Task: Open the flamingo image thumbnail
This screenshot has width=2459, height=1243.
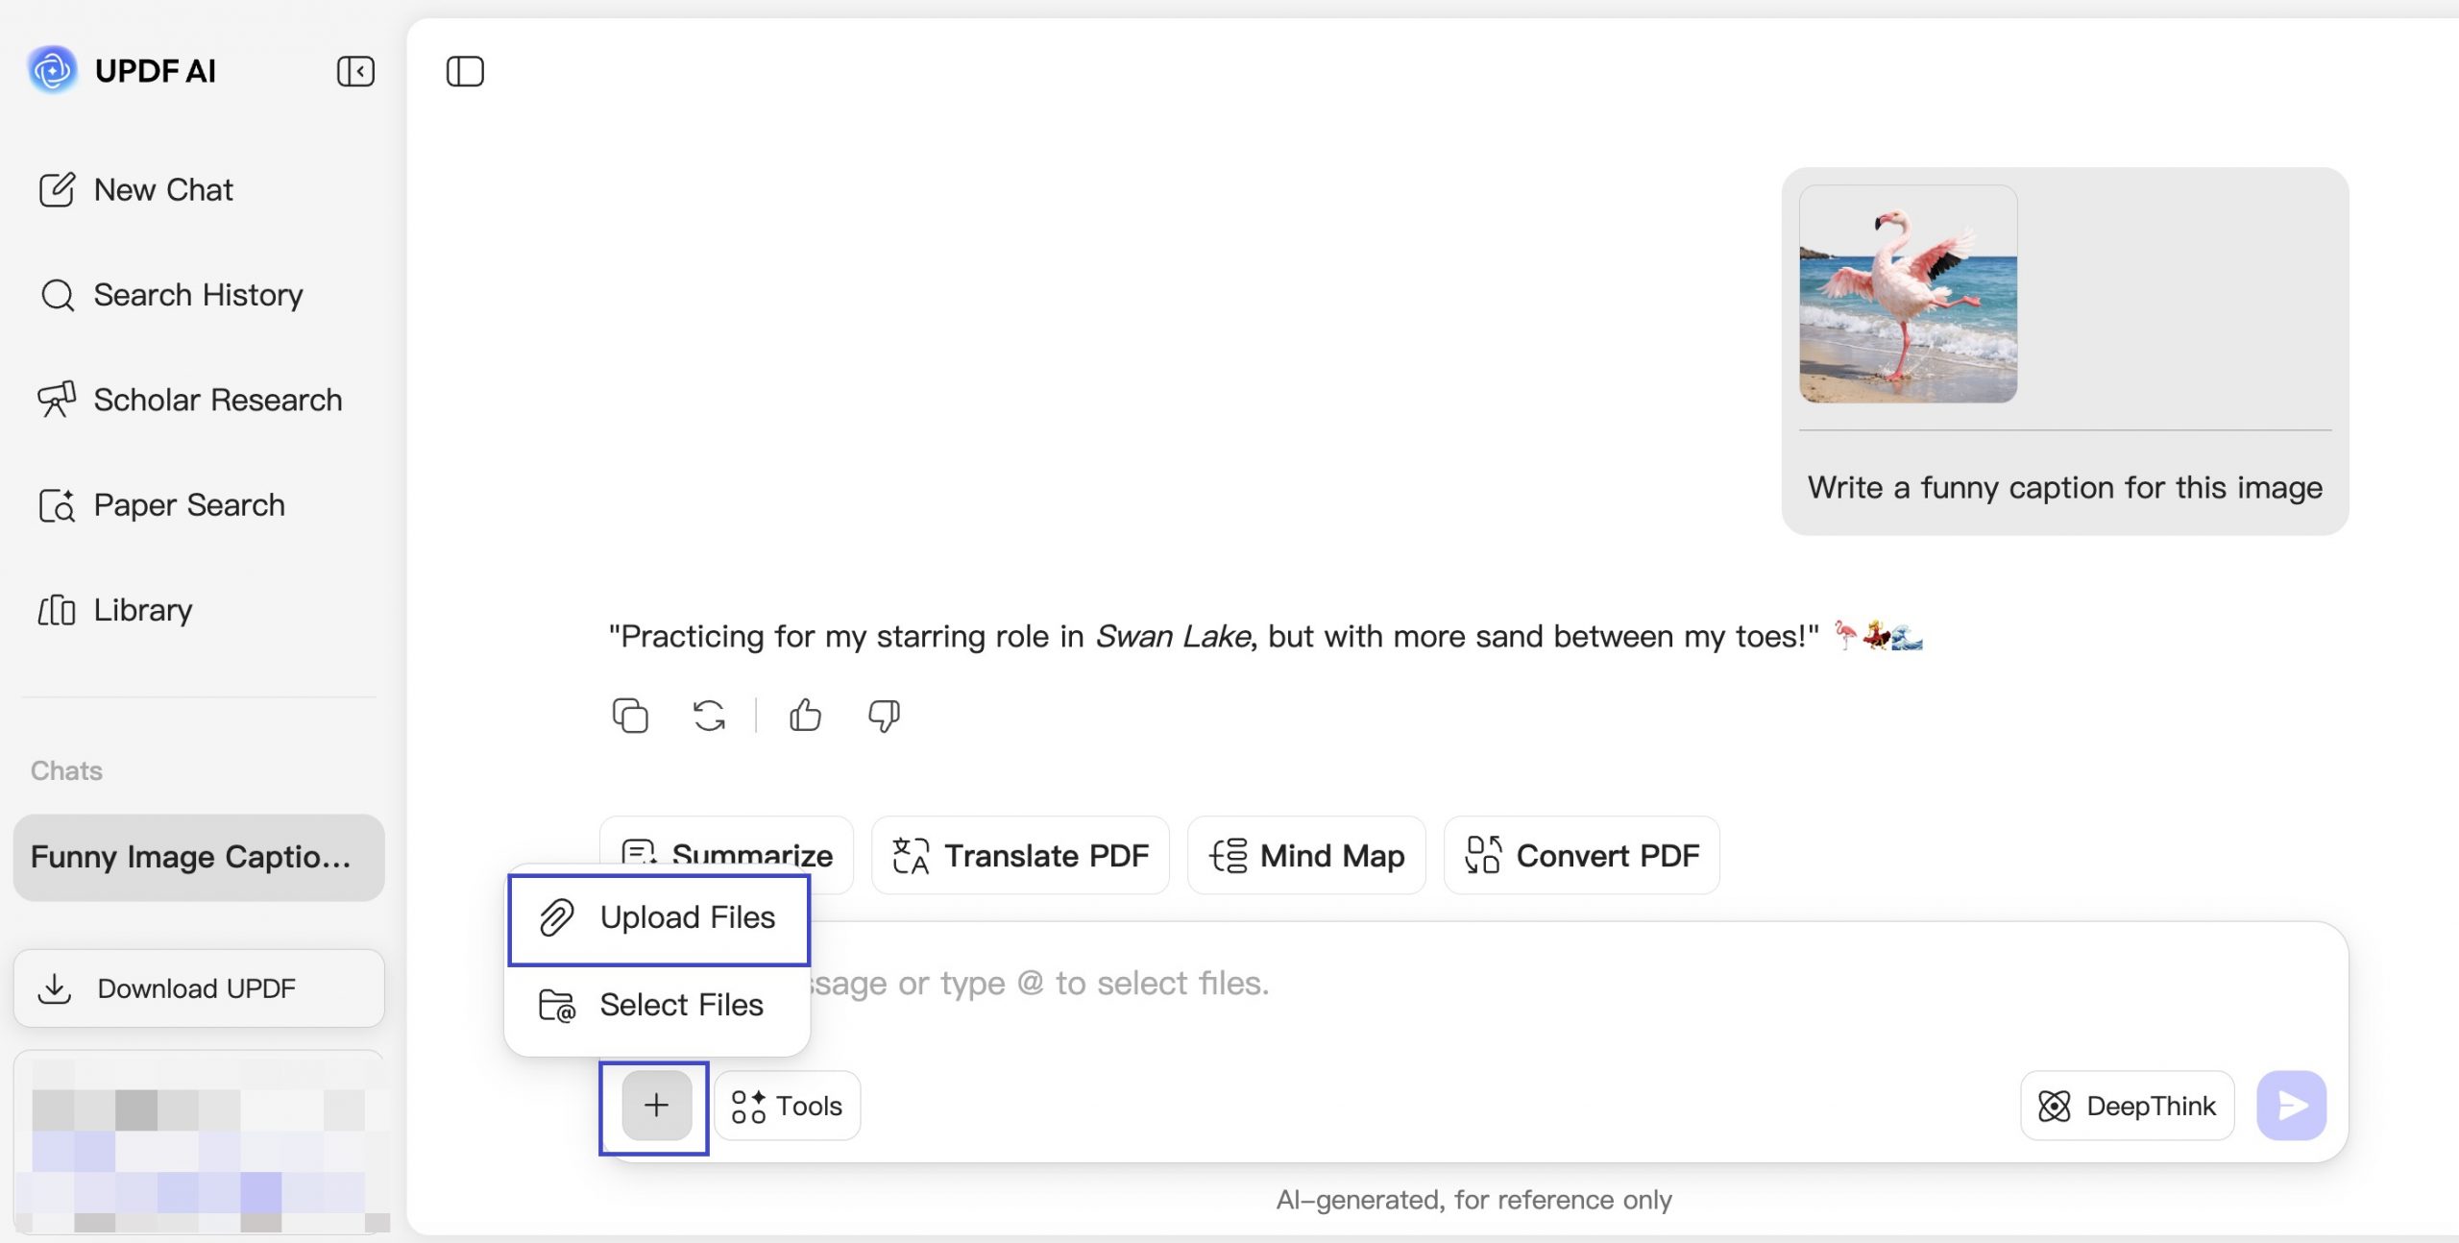Action: tap(1908, 294)
